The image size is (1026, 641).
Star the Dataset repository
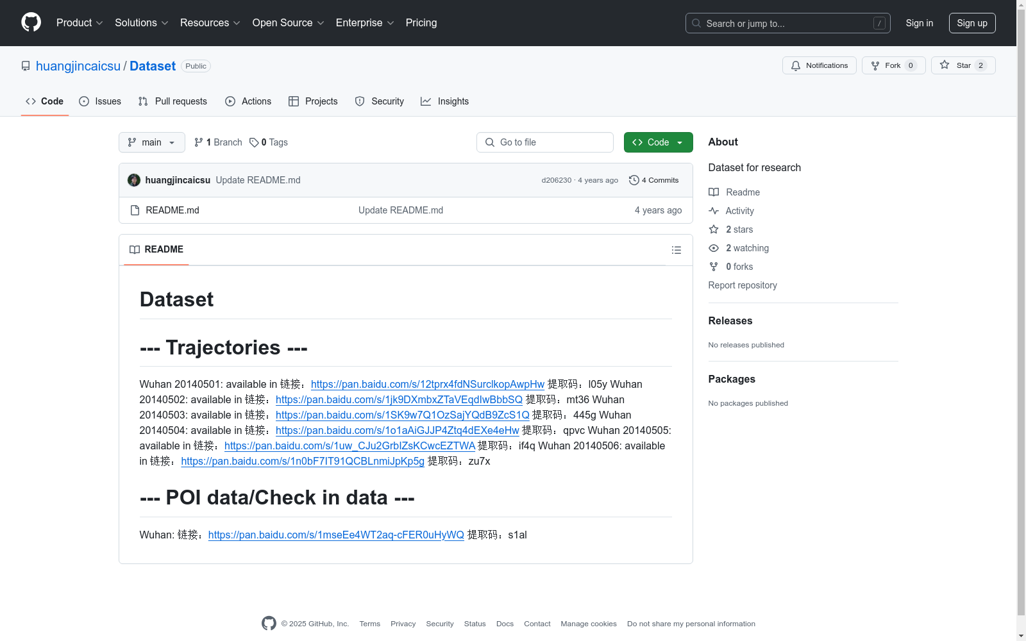click(963, 65)
